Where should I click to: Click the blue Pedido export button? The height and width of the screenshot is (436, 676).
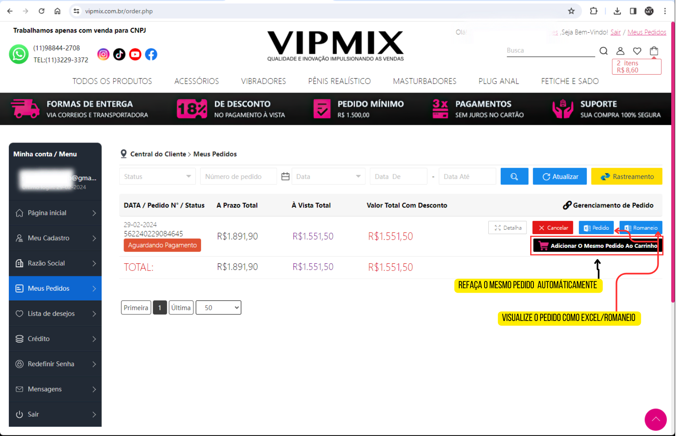tap(596, 228)
